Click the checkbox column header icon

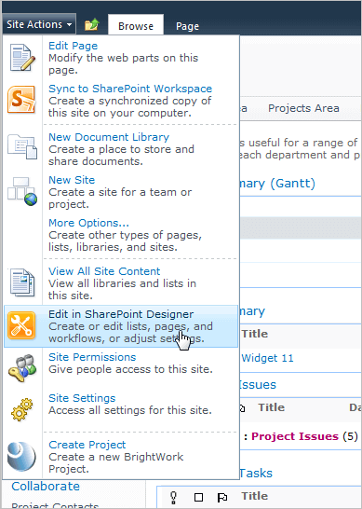click(x=198, y=497)
